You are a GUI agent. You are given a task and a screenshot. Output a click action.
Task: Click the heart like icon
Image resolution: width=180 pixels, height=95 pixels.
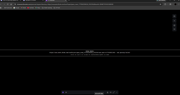[174, 29]
